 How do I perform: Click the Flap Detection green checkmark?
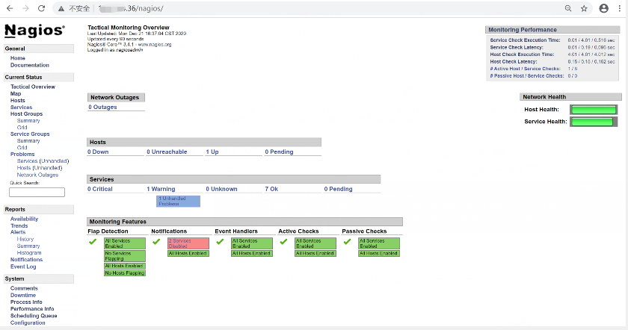(93, 242)
